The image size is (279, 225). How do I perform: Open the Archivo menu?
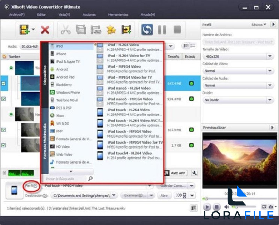[x=17, y=15]
